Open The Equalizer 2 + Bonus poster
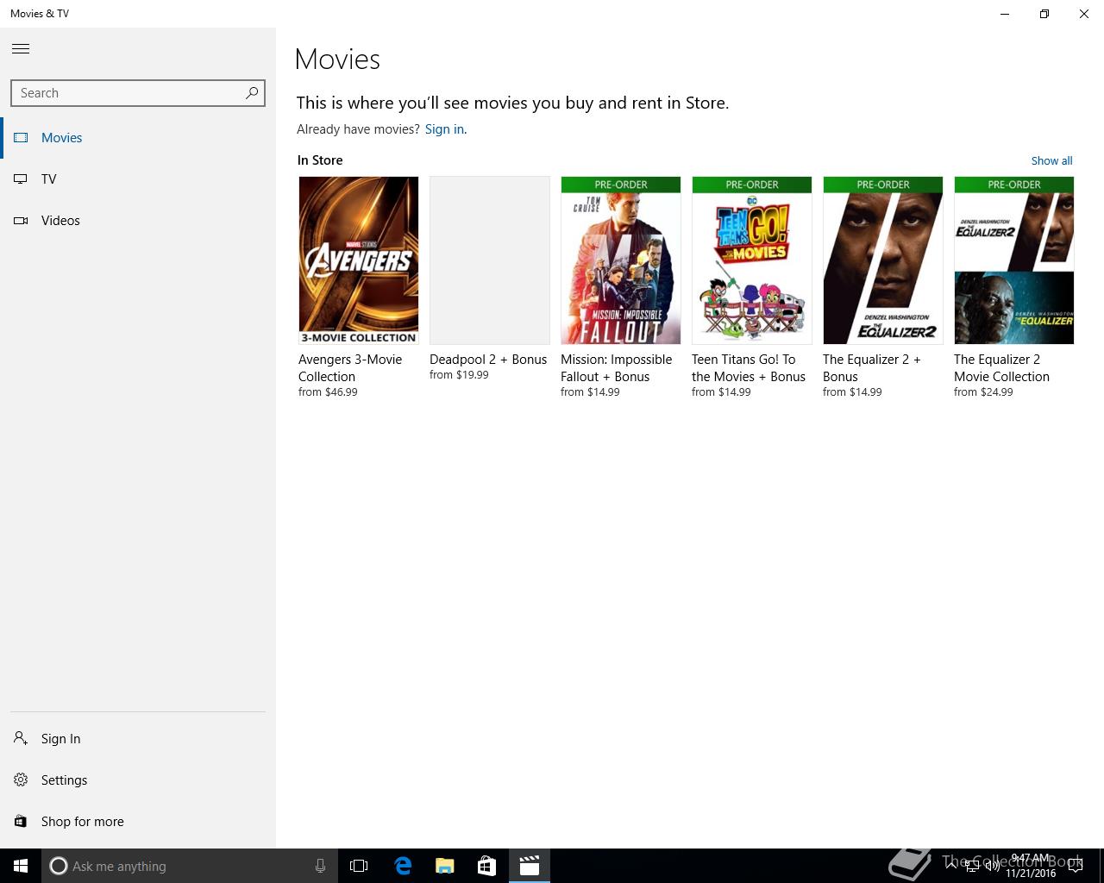The width and height of the screenshot is (1104, 883). (883, 260)
